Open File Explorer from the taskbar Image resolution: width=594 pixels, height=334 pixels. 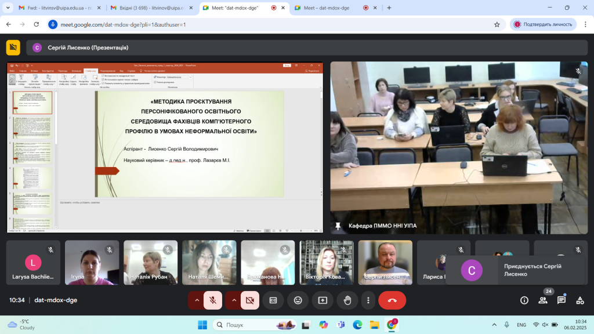point(375,325)
